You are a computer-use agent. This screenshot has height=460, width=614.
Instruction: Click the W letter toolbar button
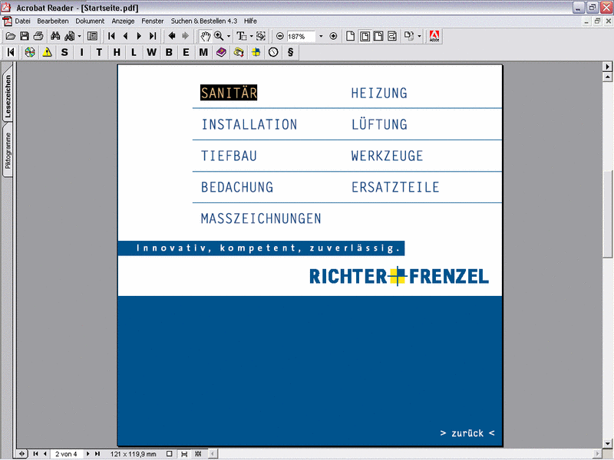coord(151,52)
